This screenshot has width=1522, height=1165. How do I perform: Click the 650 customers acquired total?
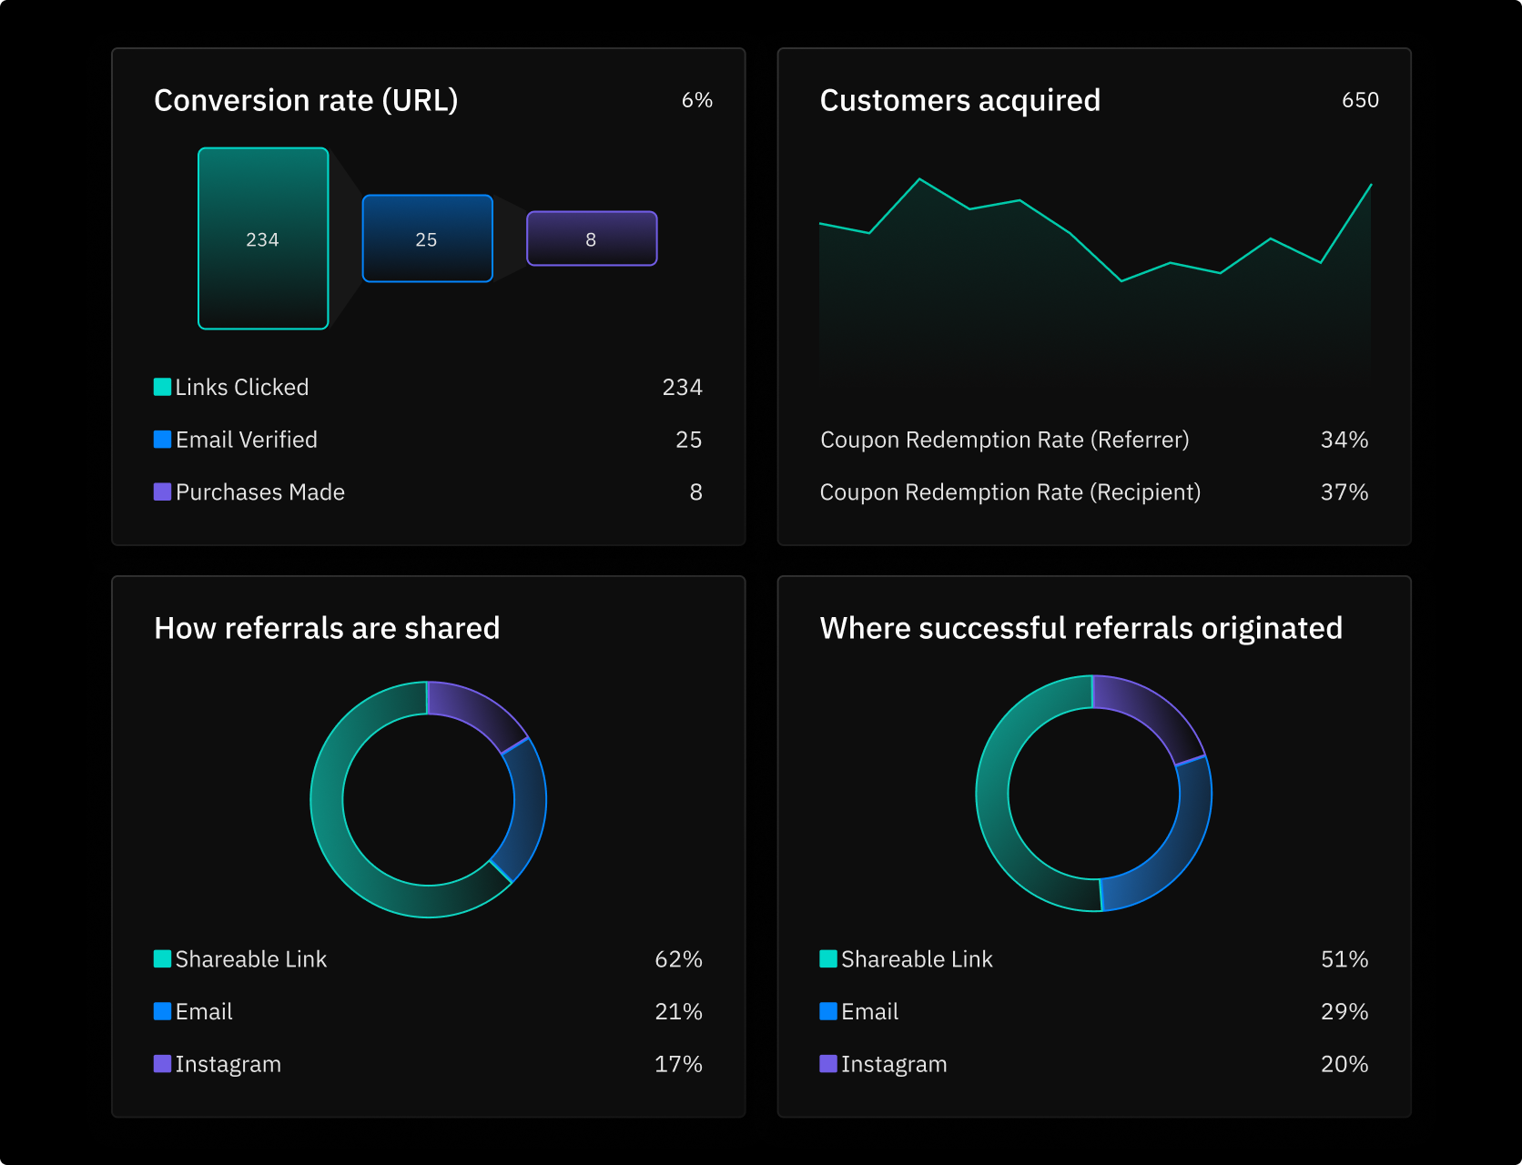pyautogui.click(x=1360, y=100)
